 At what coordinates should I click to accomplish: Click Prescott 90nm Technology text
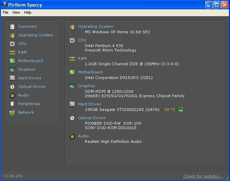coord(111,50)
